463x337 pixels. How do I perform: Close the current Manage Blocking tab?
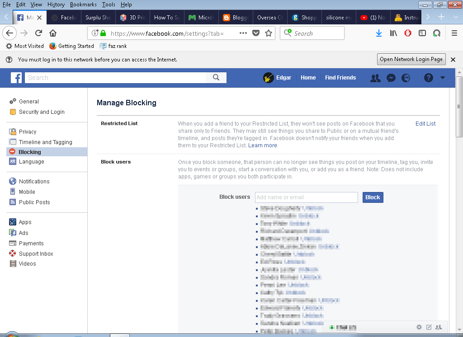pyautogui.click(x=39, y=18)
